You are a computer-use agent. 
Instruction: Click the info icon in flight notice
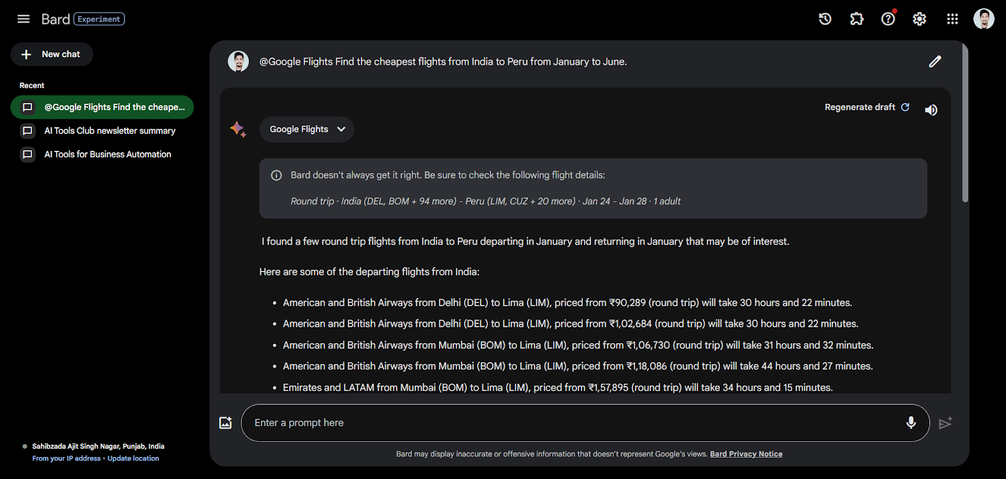click(276, 175)
